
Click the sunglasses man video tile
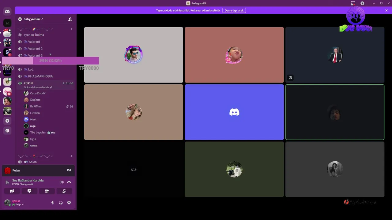click(x=134, y=55)
